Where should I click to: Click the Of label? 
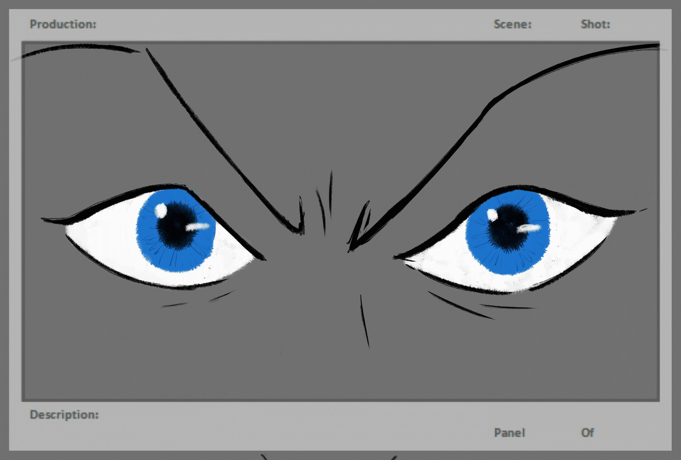pyautogui.click(x=589, y=433)
